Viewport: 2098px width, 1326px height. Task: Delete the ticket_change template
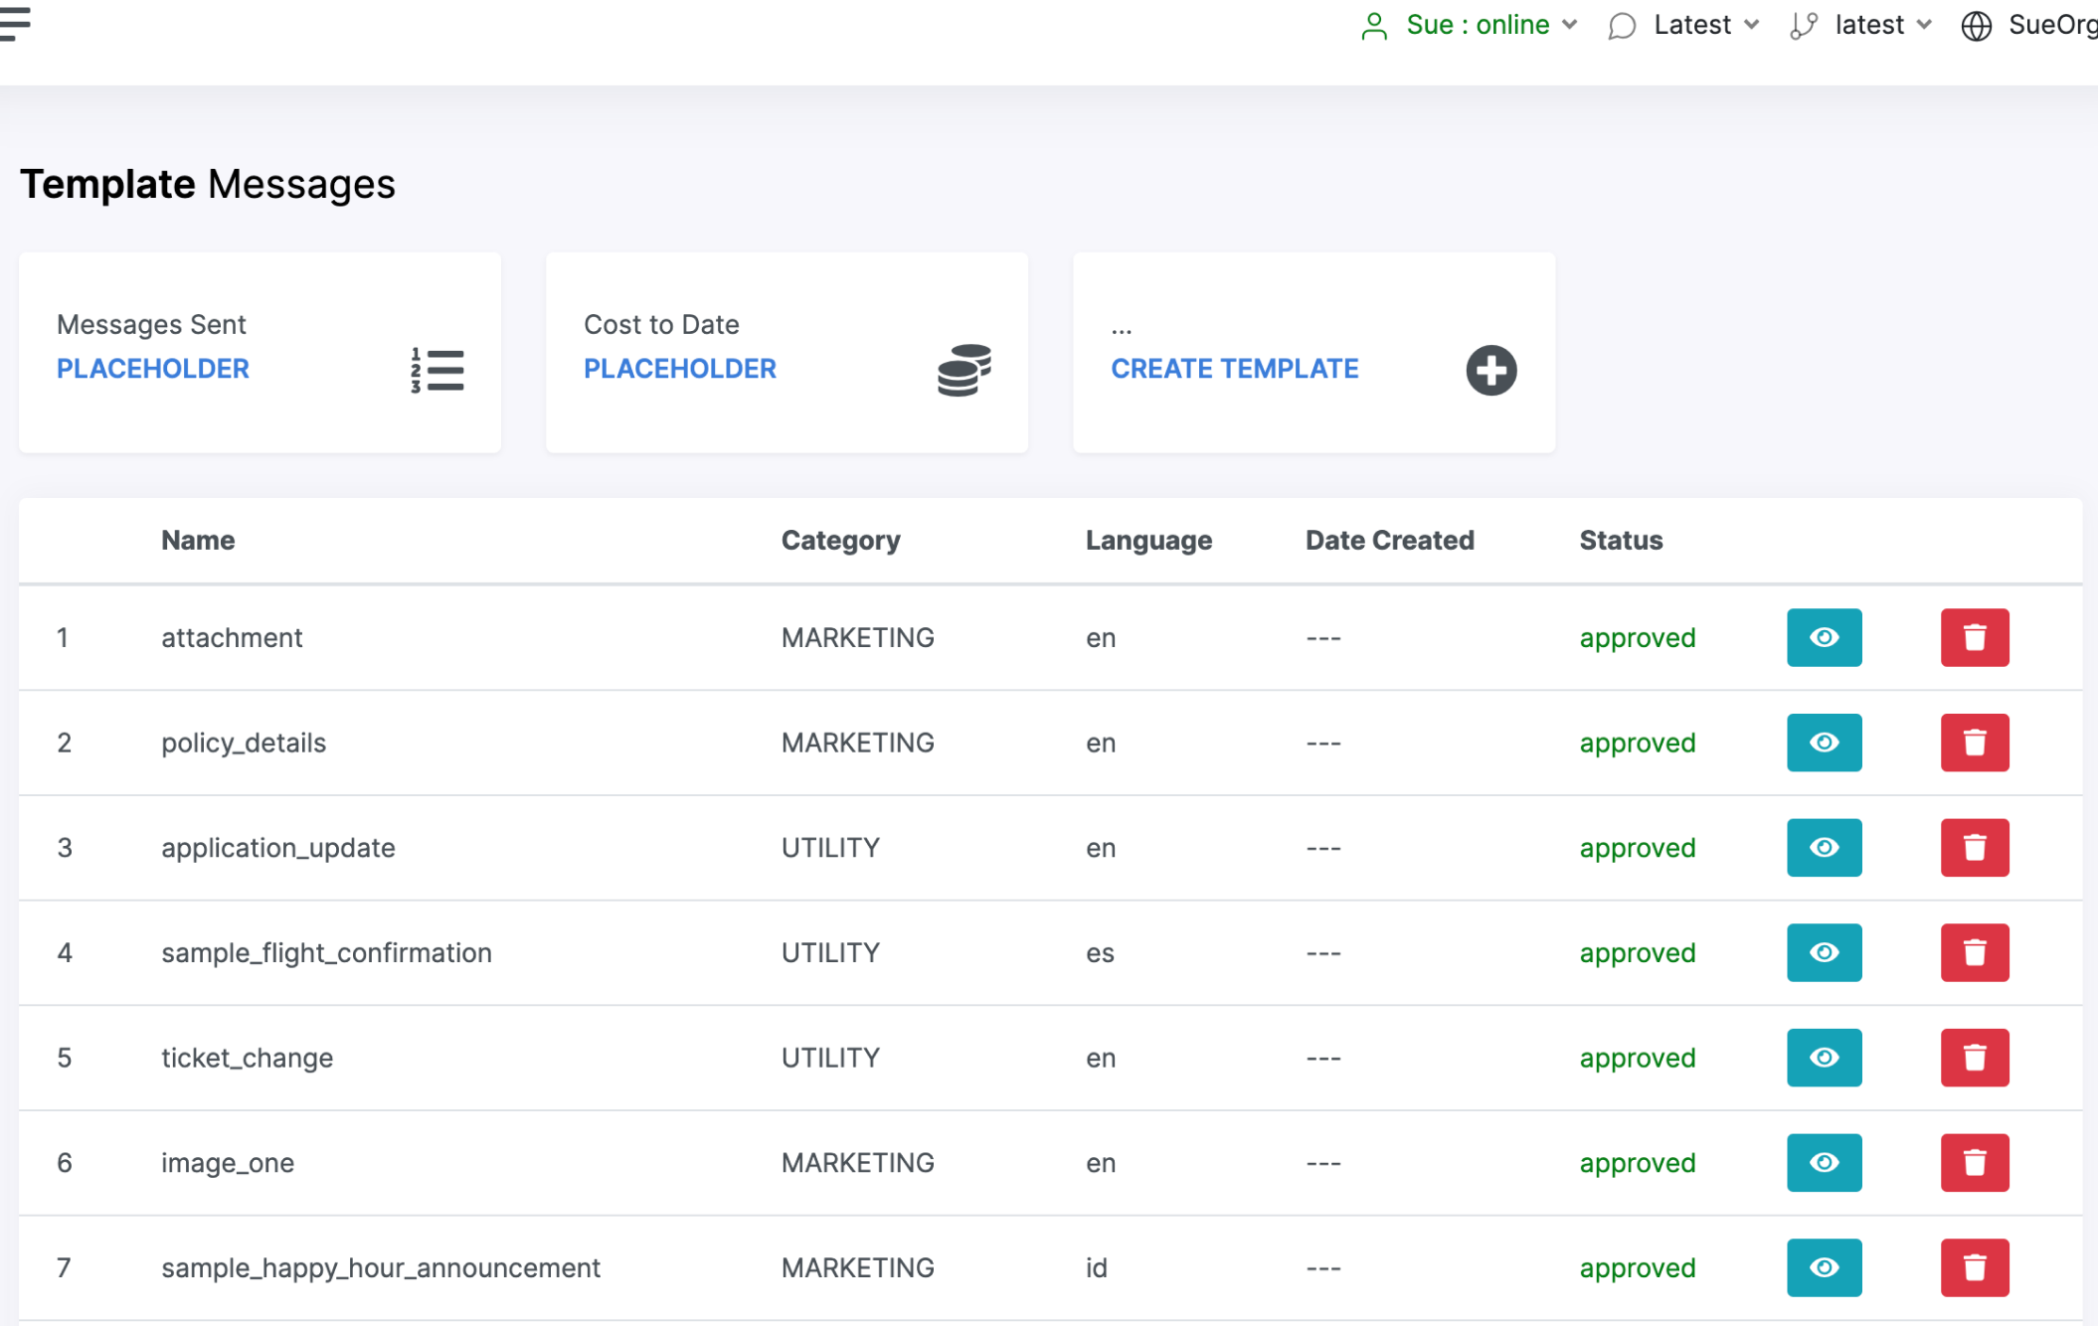(x=1975, y=1058)
